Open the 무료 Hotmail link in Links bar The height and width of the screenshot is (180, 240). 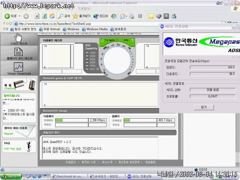click(50, 29)
